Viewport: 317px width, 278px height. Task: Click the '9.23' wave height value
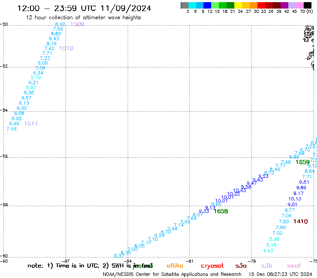pos(263,176)
